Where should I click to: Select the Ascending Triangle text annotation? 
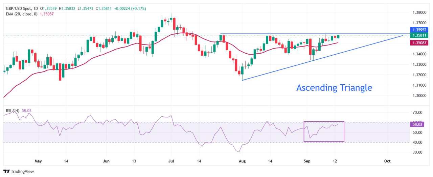[x=334, y=88]
